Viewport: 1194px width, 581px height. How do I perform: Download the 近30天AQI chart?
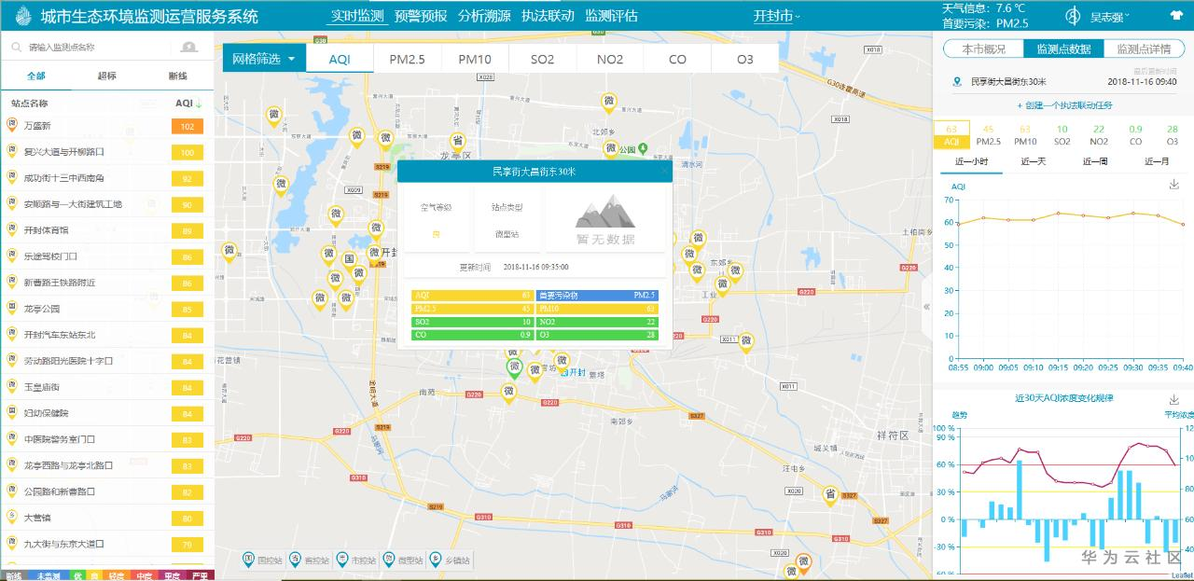pos(1173,399)
